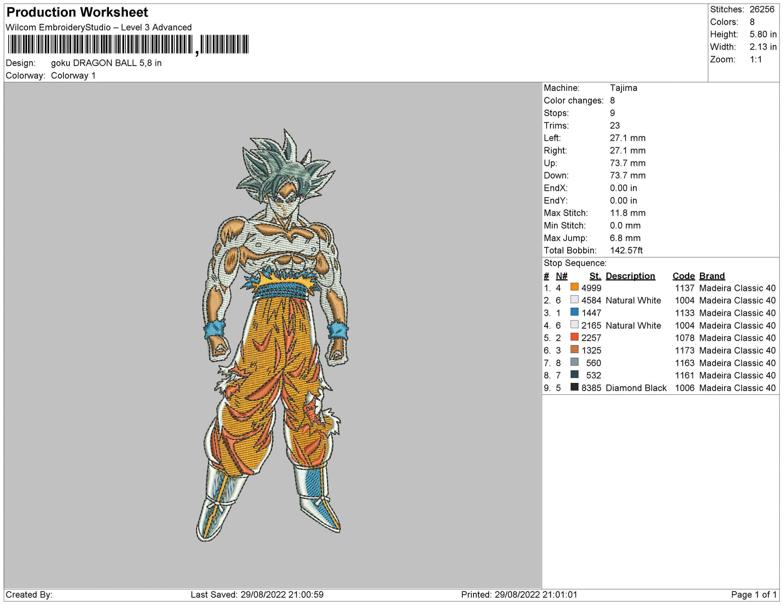Image resolution: width=783 pixels, height=605 pixels.
Task: Click the 'Page 1 of 1' footer text
Action: 754,595
